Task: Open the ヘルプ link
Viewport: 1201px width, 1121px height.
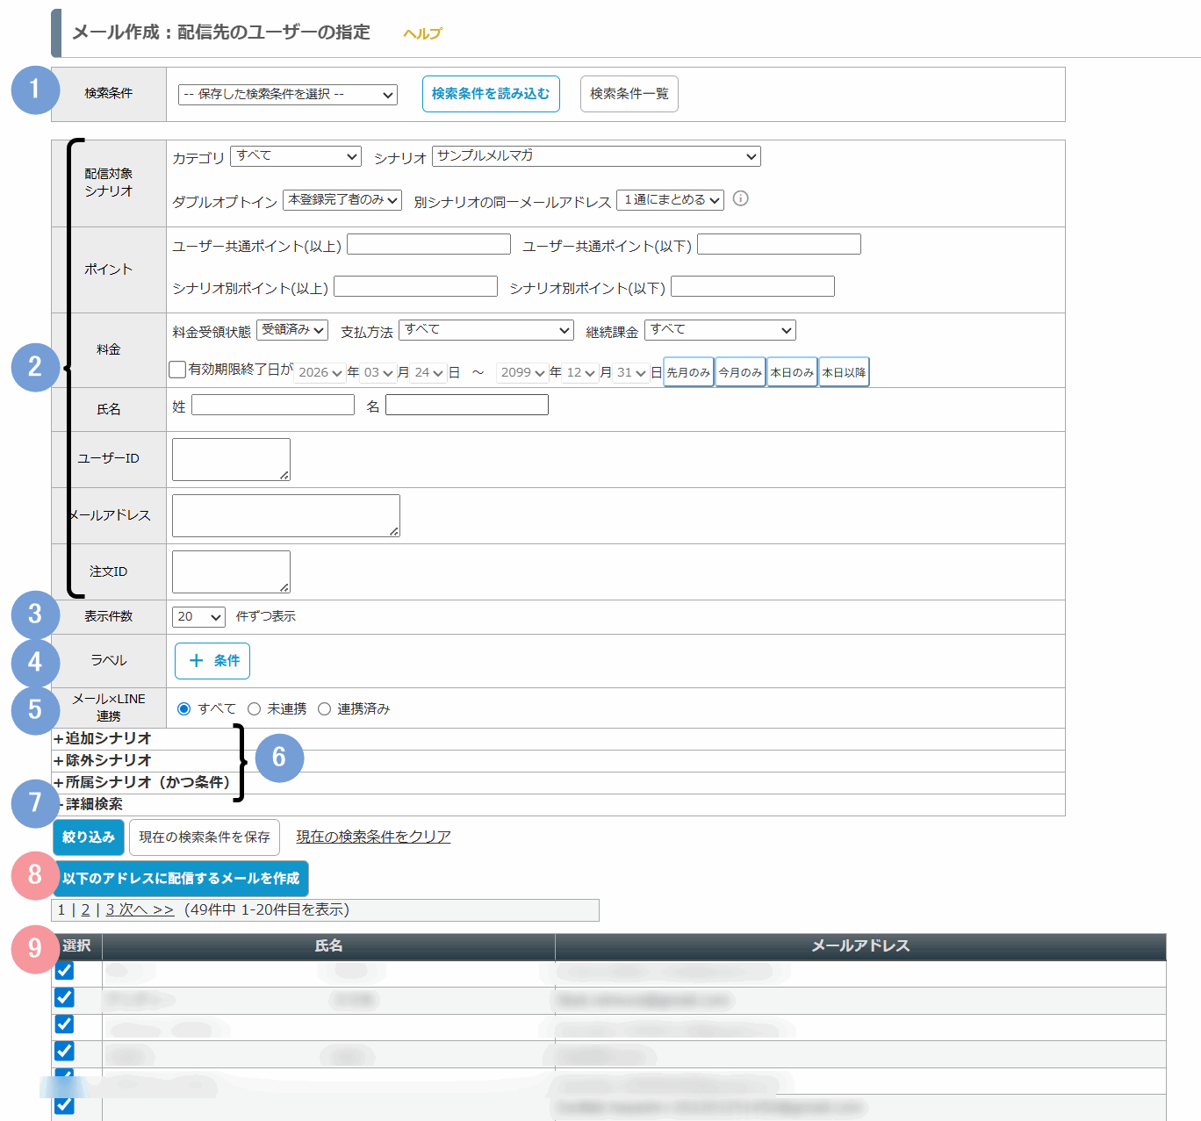Action: [x=422, y=34]
